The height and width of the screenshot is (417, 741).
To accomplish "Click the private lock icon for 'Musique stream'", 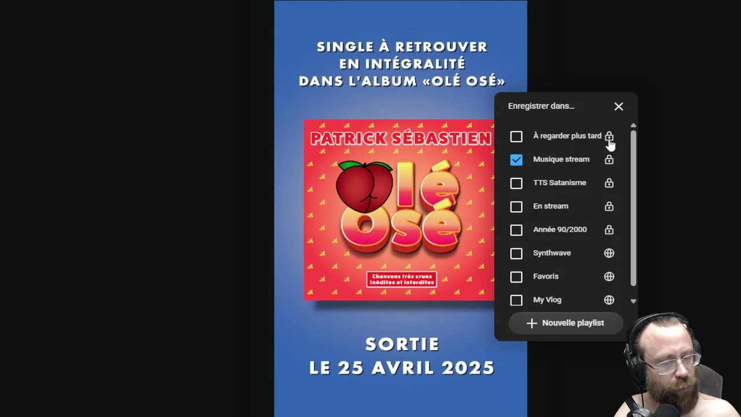I will [609, 160].
